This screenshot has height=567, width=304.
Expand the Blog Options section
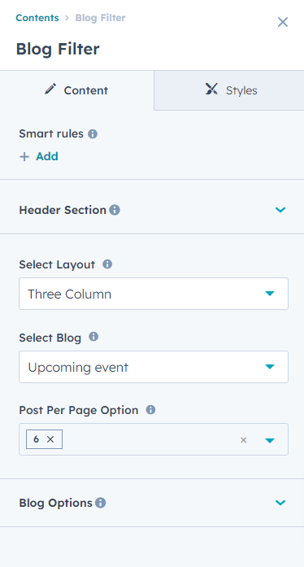pyautogui.click(x=152, y=503)
